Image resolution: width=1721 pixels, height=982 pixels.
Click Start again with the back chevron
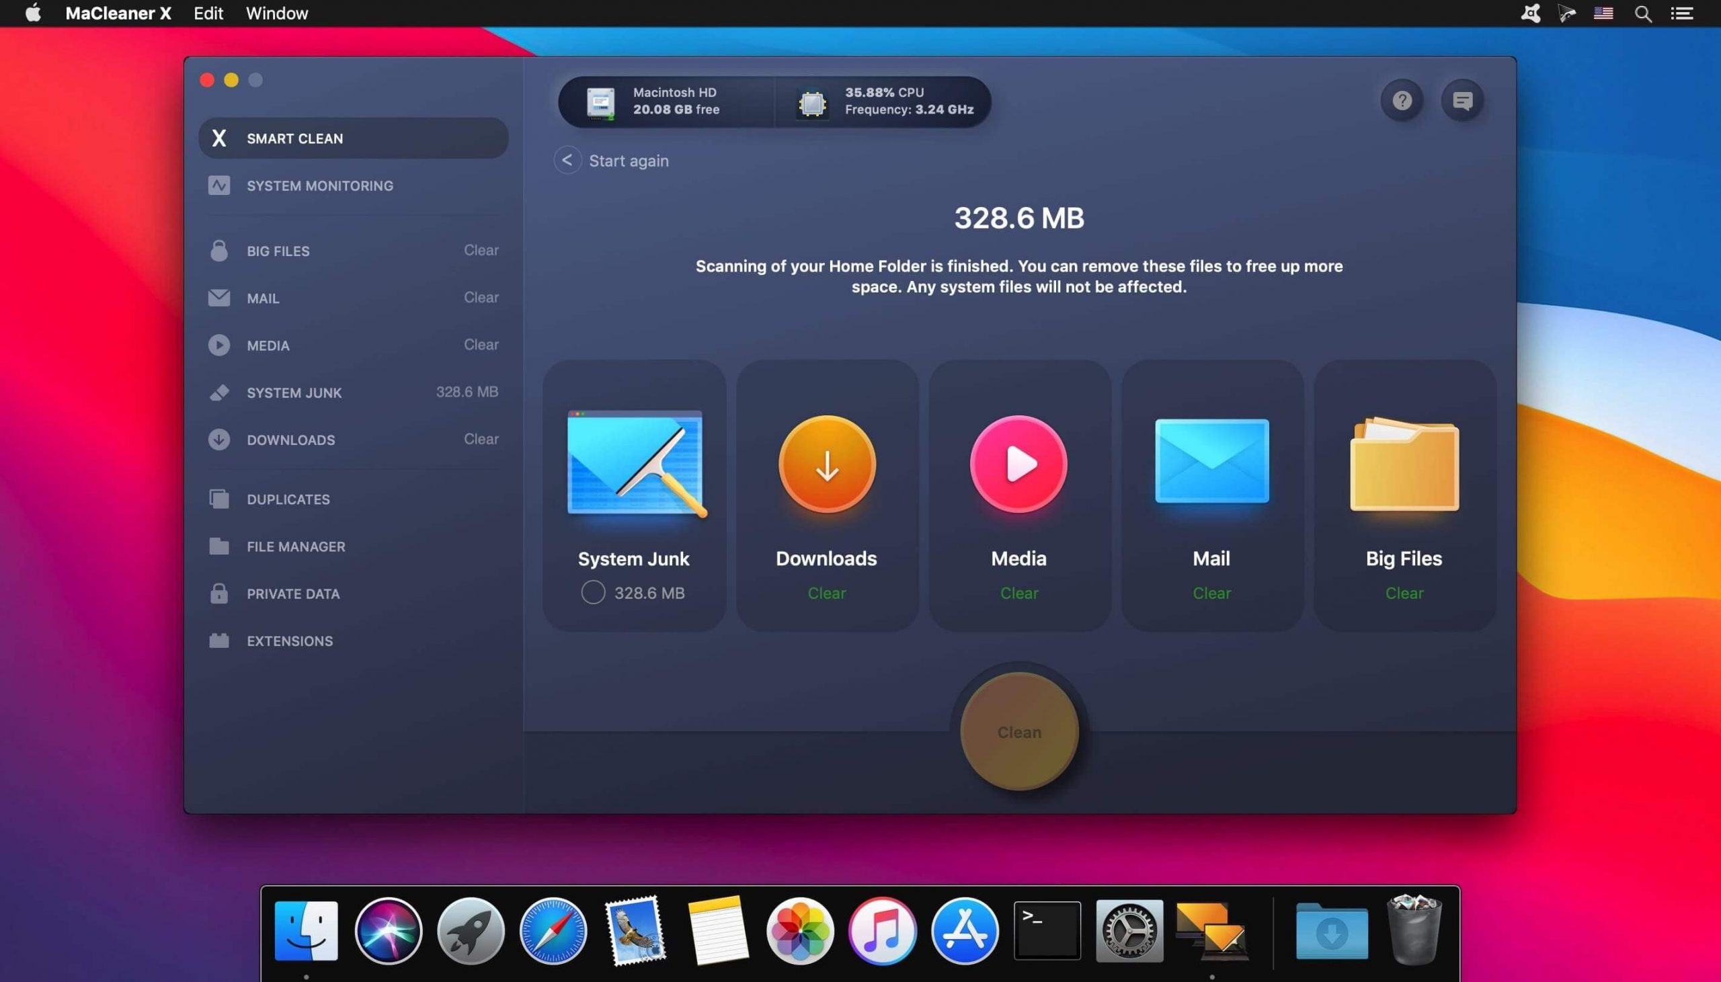[x=610, y=160]
